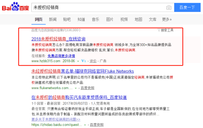
Task: Go to the 文库 tab
Action: pyautogui.click(x=153, y=19)
